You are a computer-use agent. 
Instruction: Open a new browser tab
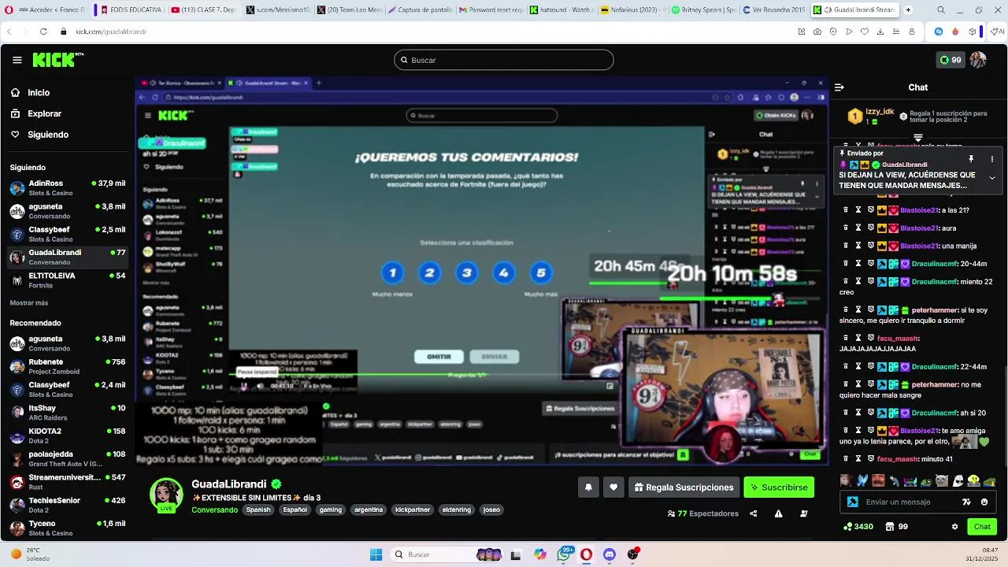tap(908, 10)
